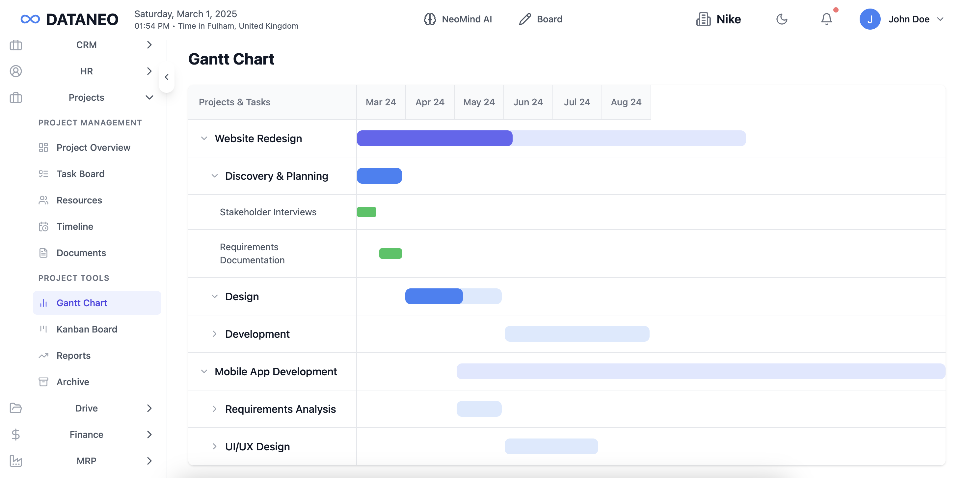Click the Drive folder icon

click(16, 408)
